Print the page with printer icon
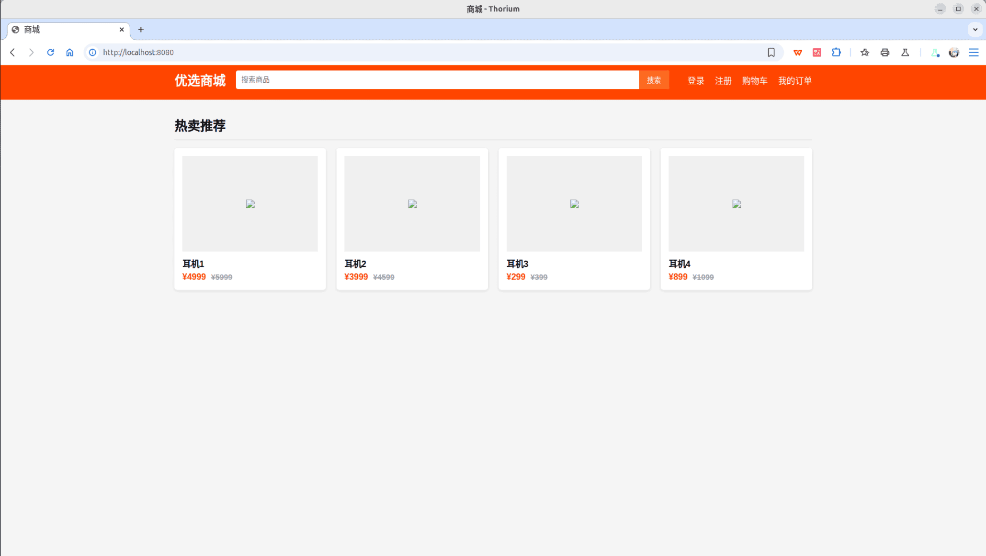 coord(885,53)
